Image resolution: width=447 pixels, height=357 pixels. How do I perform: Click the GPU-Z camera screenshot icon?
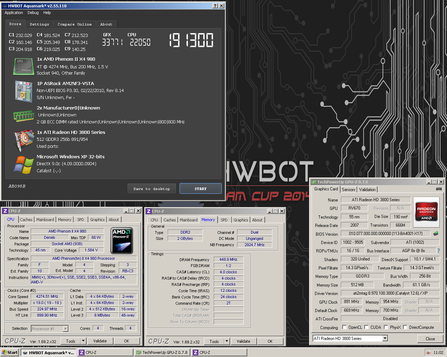click(x=439, y=189)
